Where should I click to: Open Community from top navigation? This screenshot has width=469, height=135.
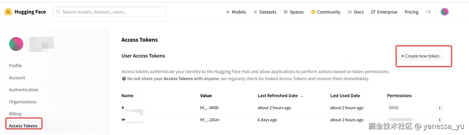(x=326, y=12)
